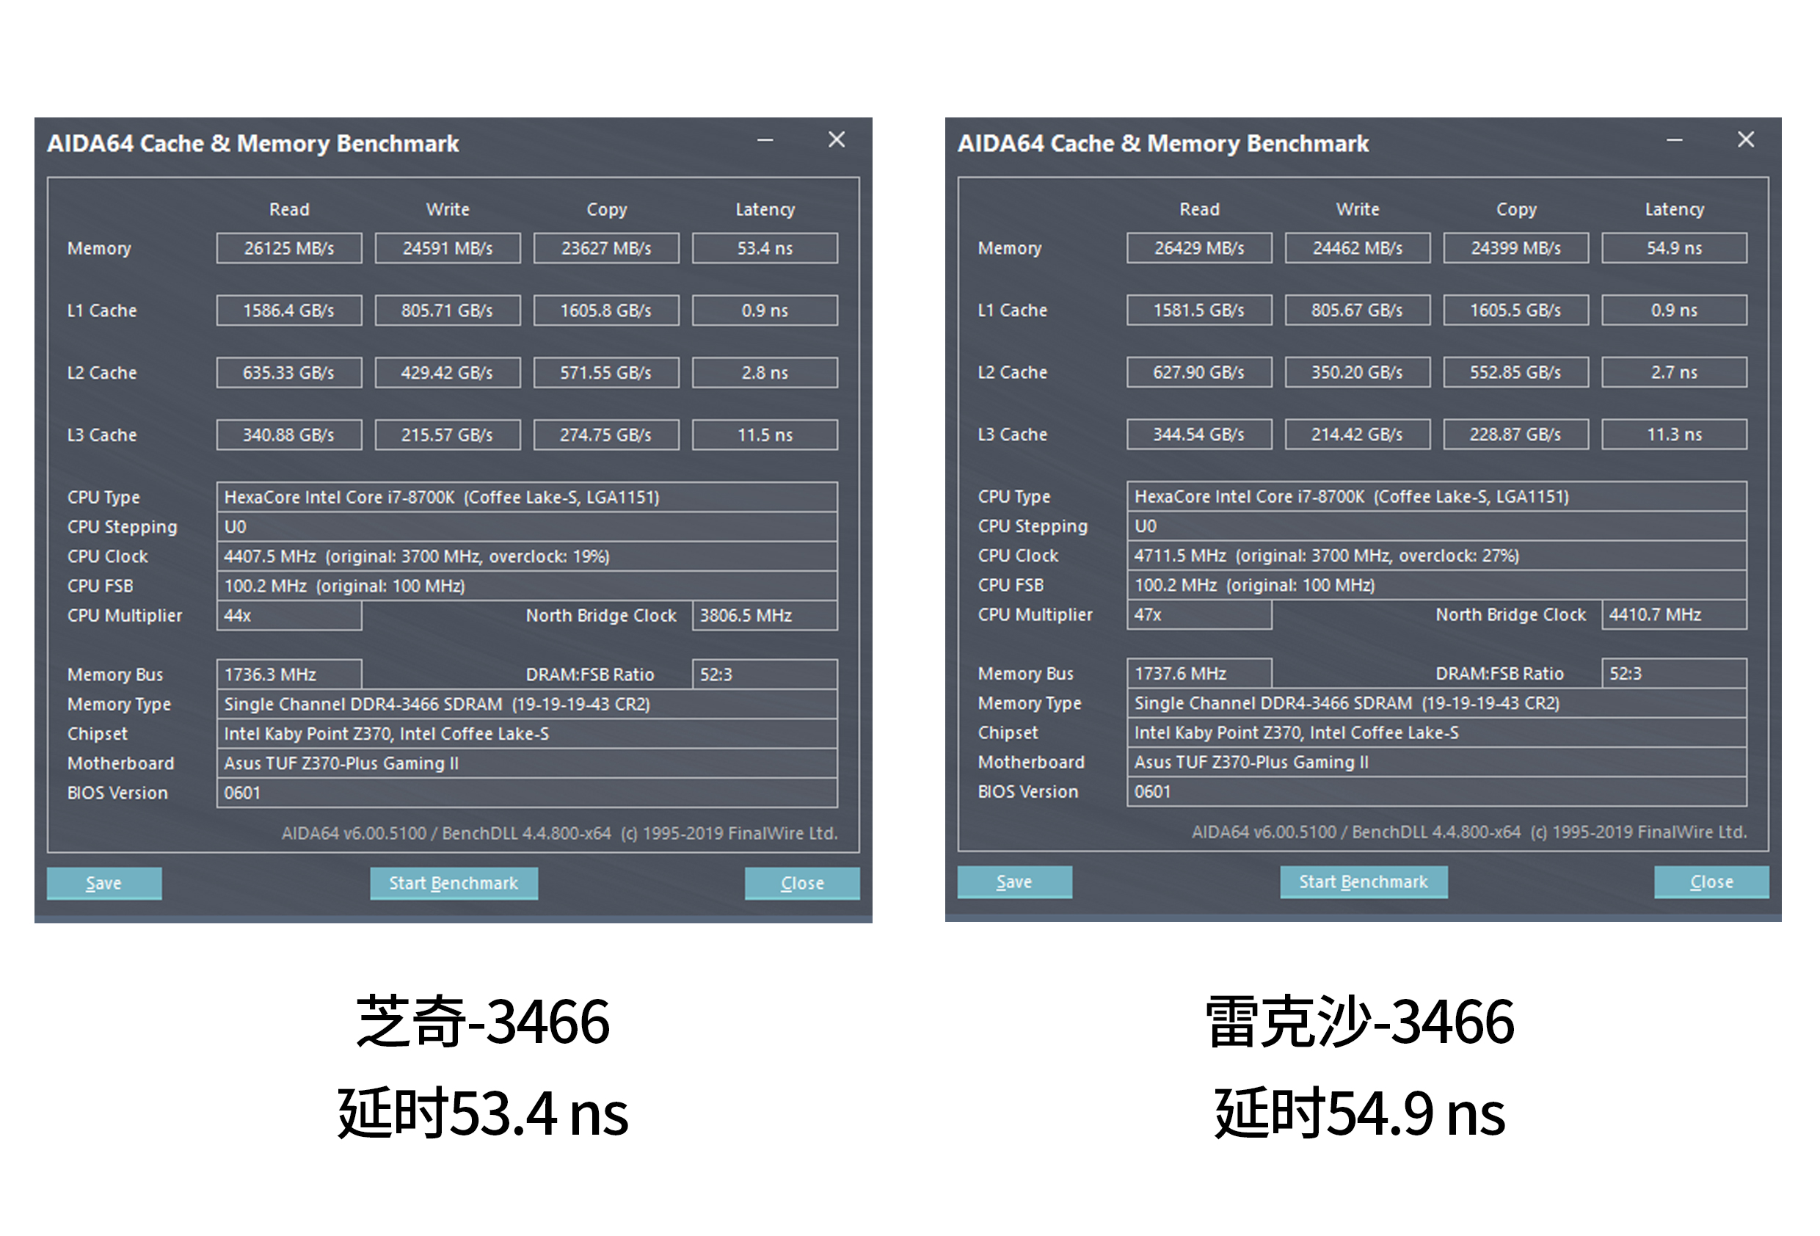This screenshot has width=1820, height=1236.
Task: Click Close in the left benchmark window
Action: pos(801,883)
